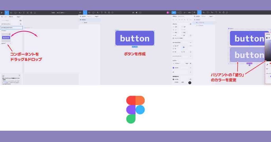Open Page 1 dropdown in right screenshot
Image resolution: width=271 pixels, height=142 pixels.
pyautogui.click(x=211, y=16)
